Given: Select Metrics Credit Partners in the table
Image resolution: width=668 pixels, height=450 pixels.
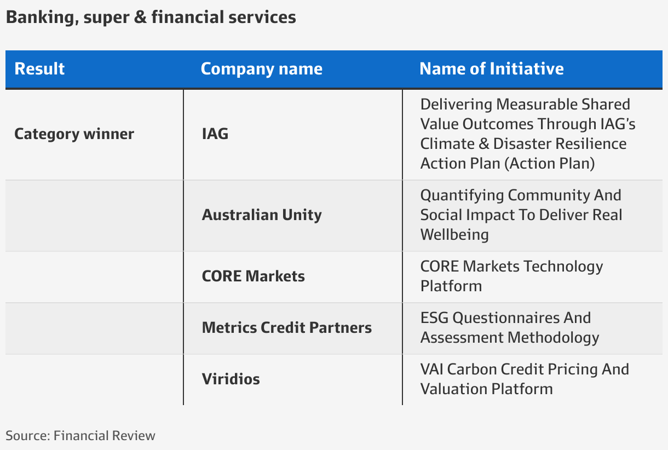Looking at the screenshot, I should [x=286, y=327].
